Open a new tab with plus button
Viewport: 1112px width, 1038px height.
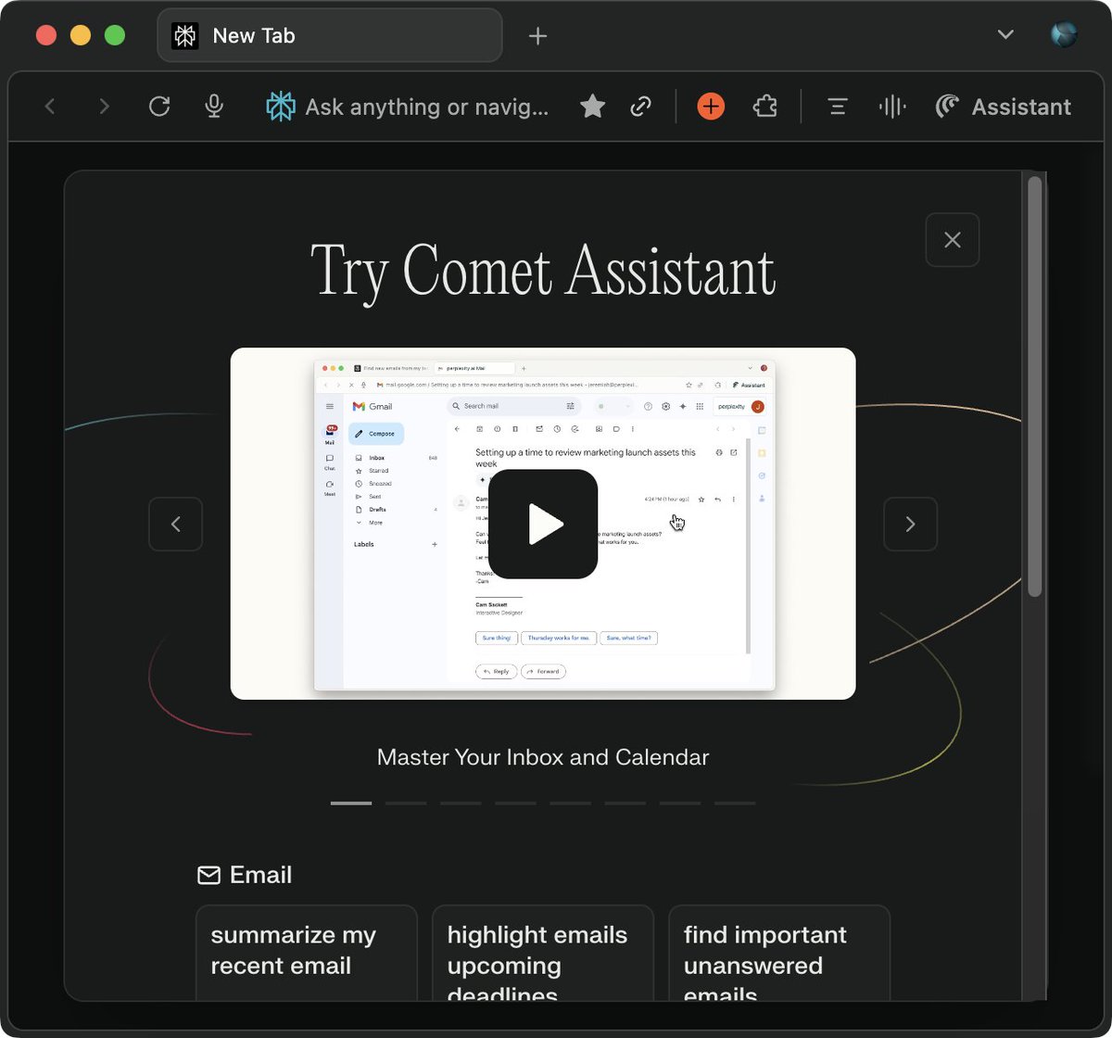point(537,36)
